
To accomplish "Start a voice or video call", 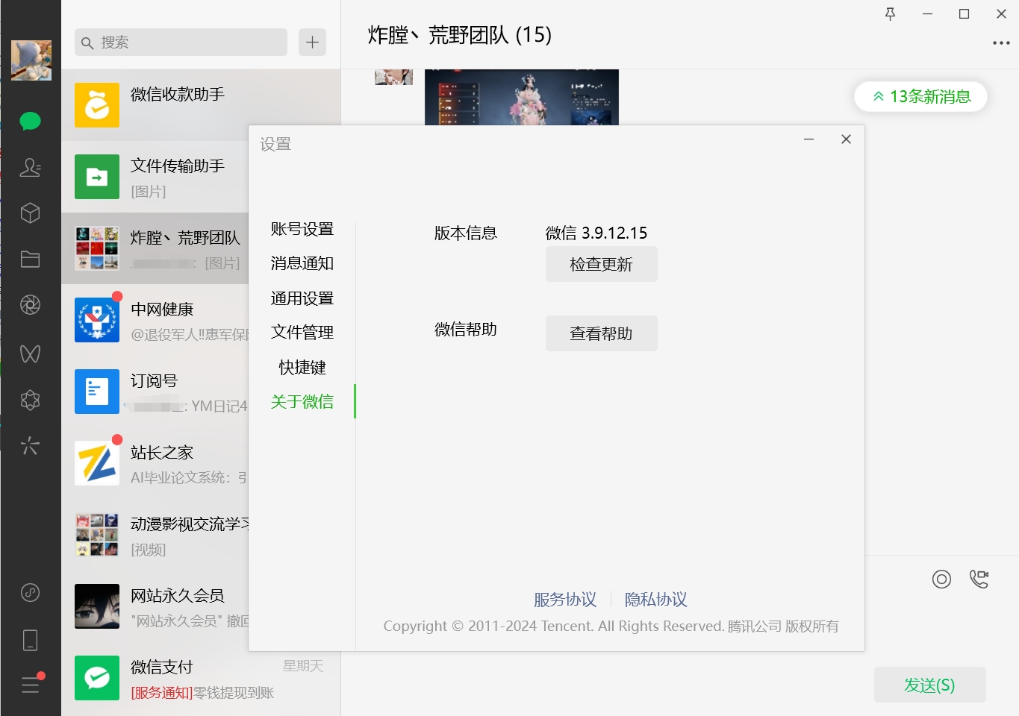I will click(x=979, y=579).
